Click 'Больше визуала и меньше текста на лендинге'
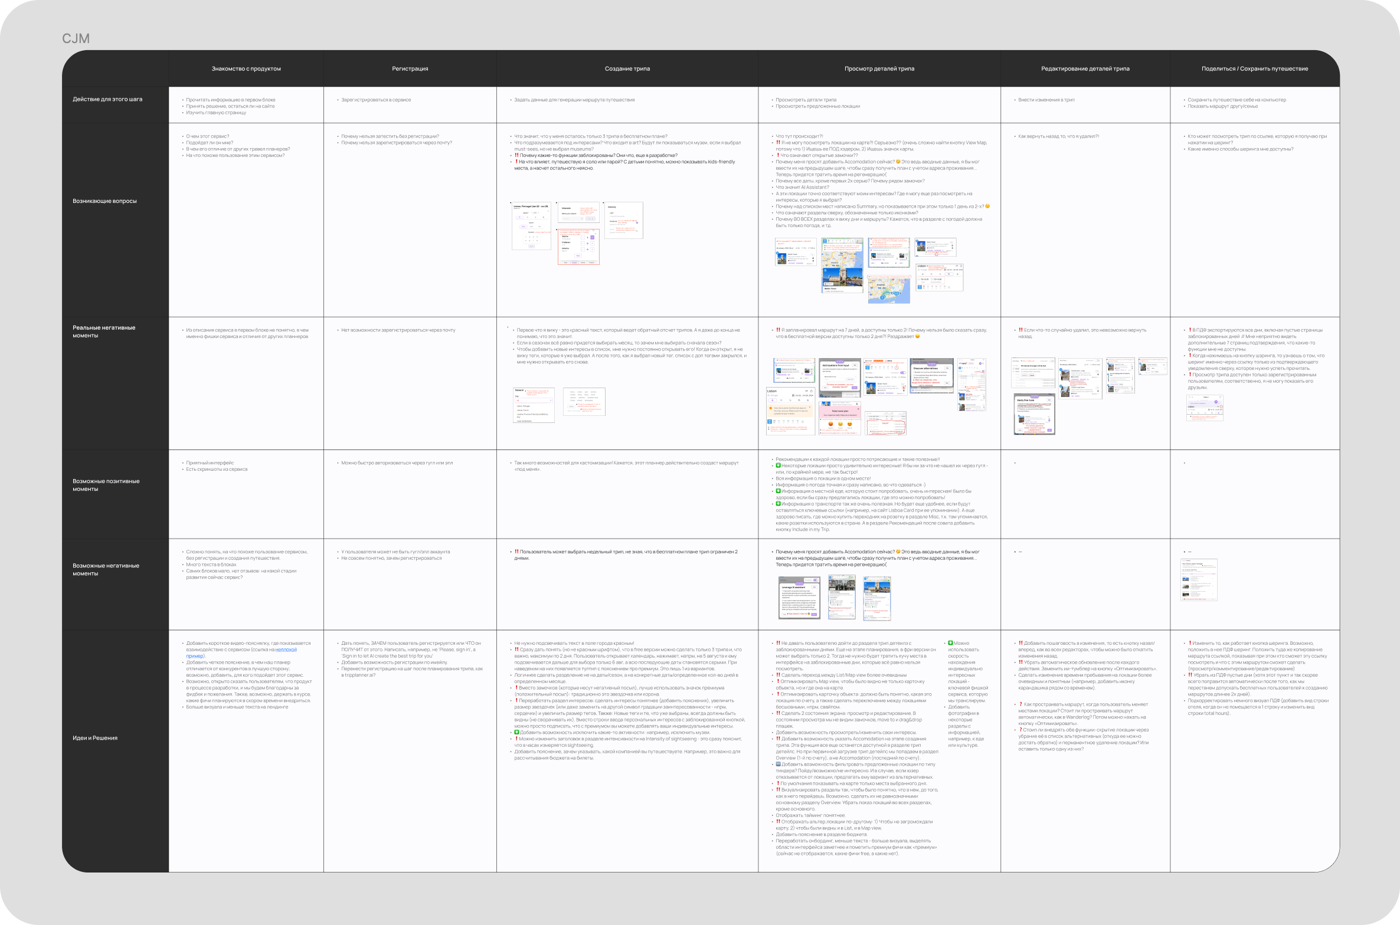 tap(237, 707)
